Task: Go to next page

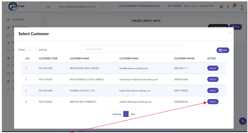Action: coord(133,114)
